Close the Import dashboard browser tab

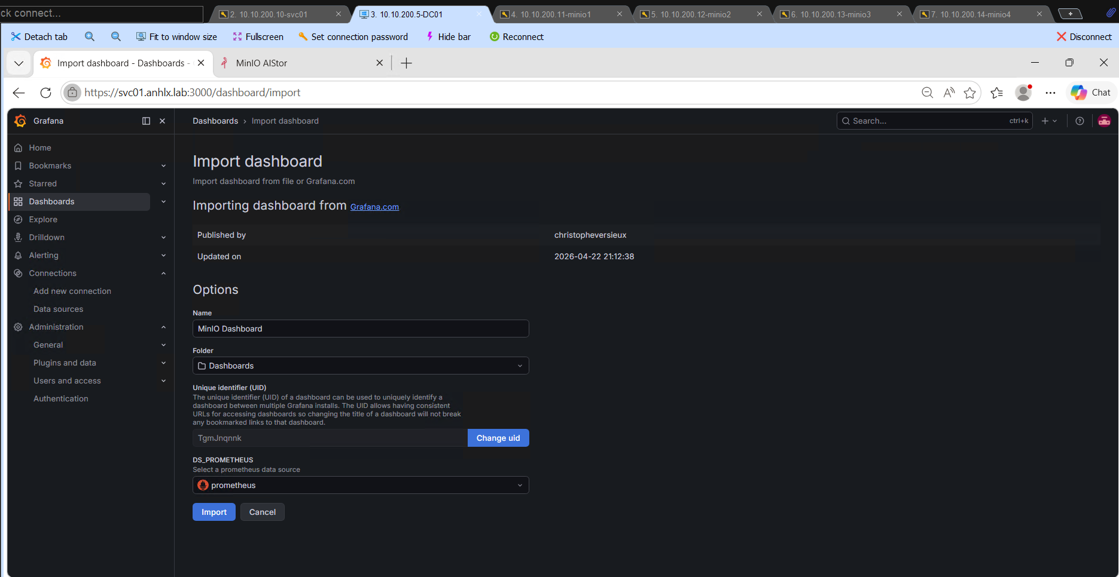tap(201, 63)
